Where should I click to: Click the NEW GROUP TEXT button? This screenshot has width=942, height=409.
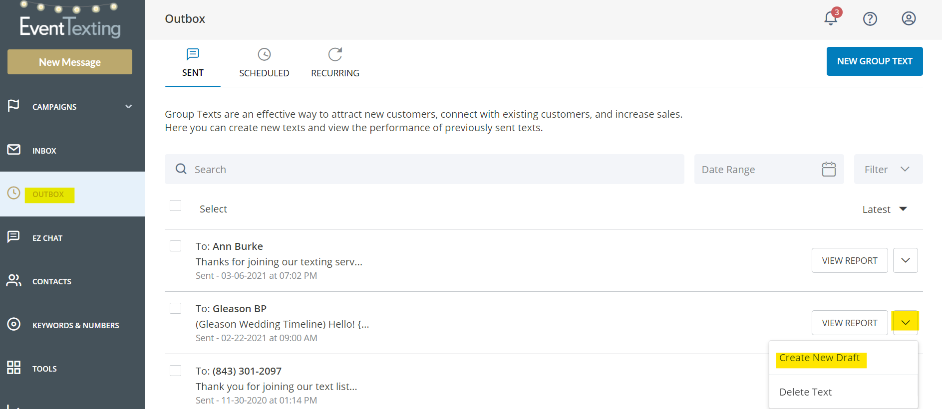875,61
